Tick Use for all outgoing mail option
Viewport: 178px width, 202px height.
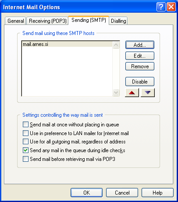pos(25,142)
